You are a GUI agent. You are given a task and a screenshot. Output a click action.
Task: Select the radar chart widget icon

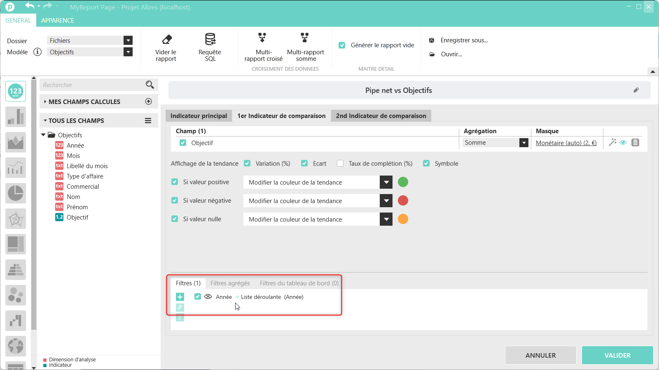tap(16, 218)
